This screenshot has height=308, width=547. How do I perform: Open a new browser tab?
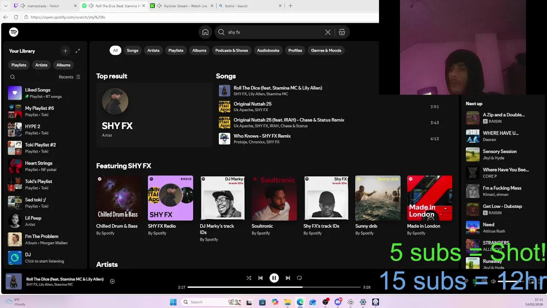pos(290,6)
